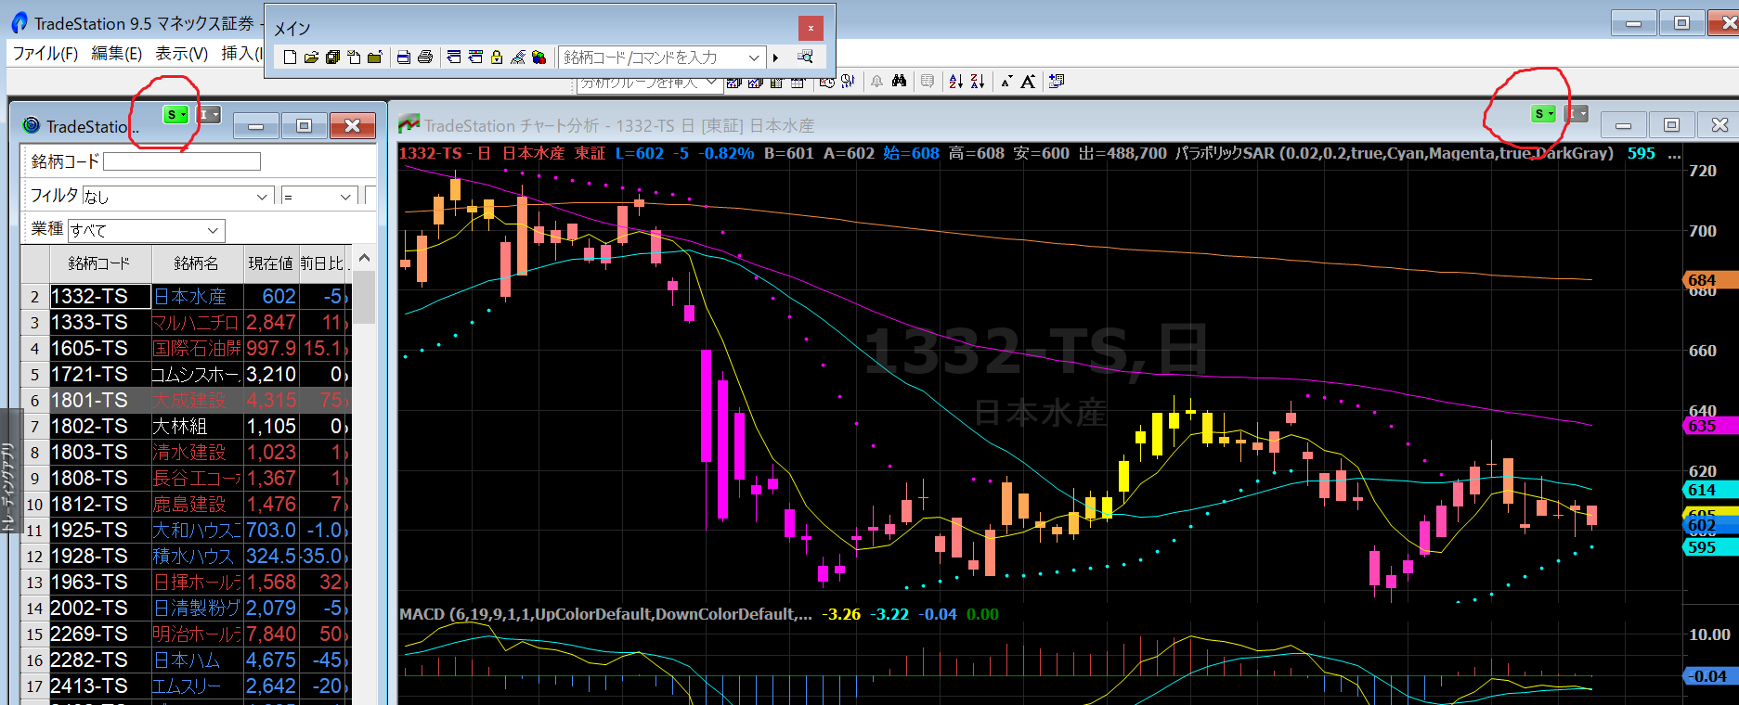Click the 銘柄コード input field in radar window

(182, 161)
